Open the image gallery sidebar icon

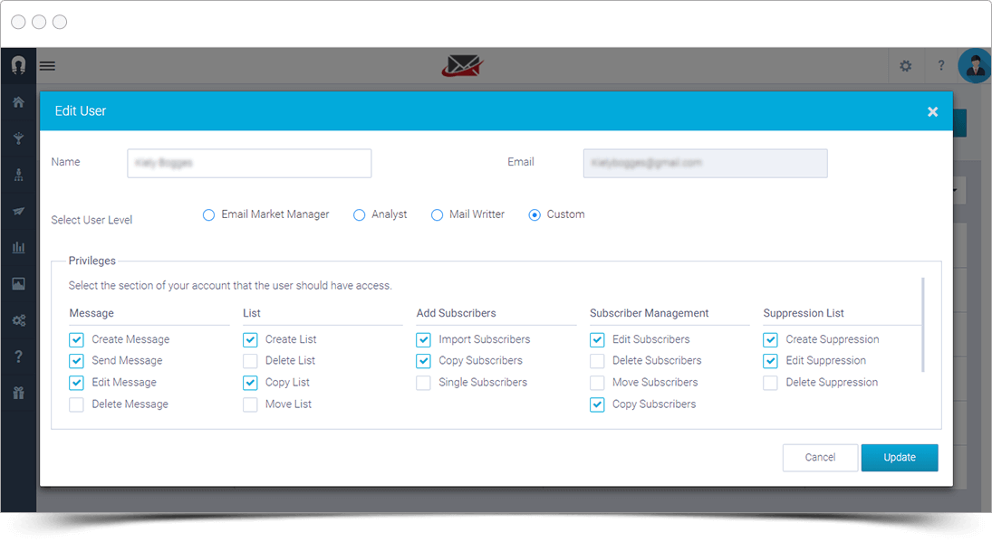(18, 283)
